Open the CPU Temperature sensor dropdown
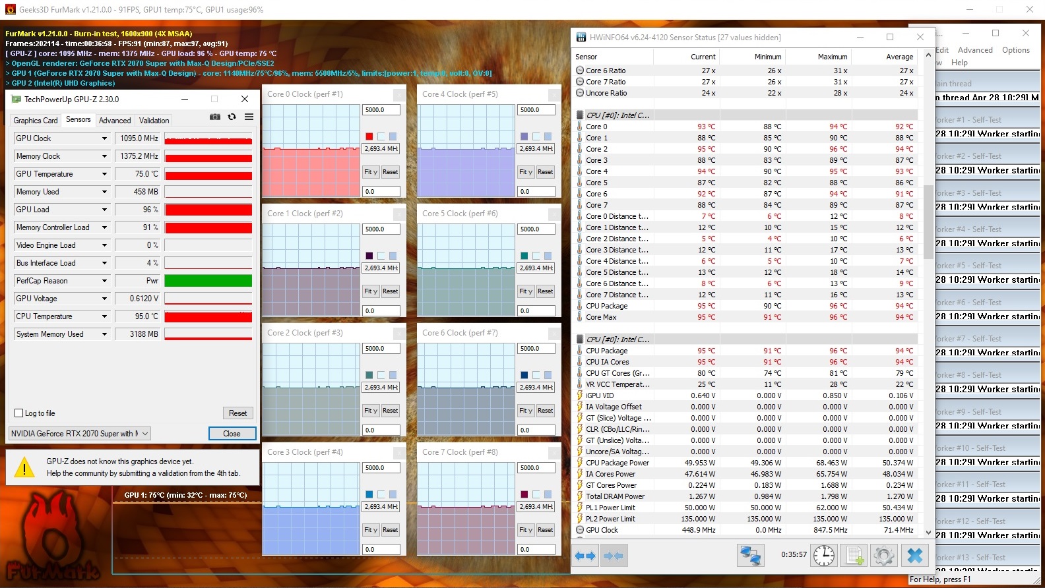The height and width of the screenshot is (588, 1045). point(104,316)
